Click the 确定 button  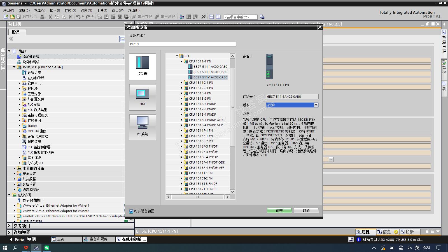point(279,211)
